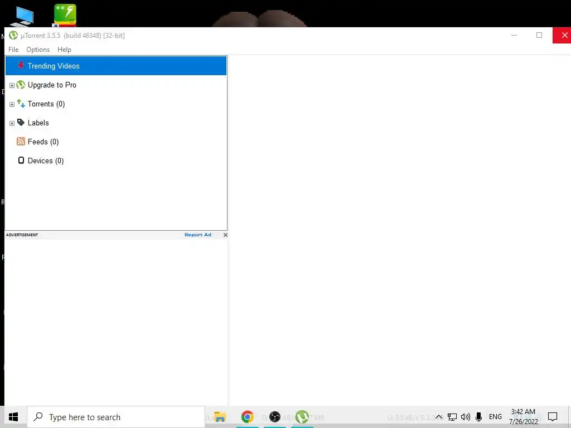Screen dimensions: 571x428
Task: Click the microphone tray icon
Action: pyautogui.click(x=479, y=417)
